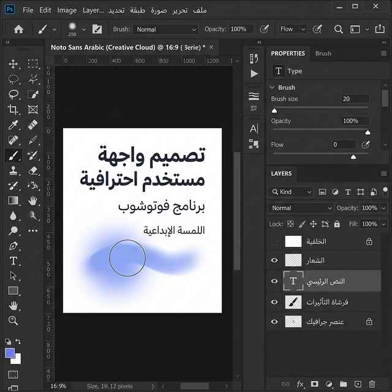Select the Zoom tool in toolbox
Image resolution: width=392 pixels, height=392 pixels.
[13, 320]
